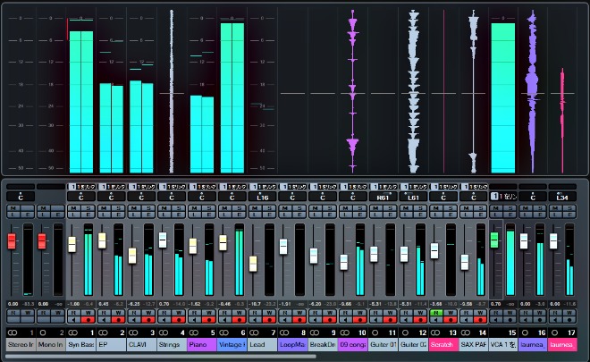Click the L16 pan control on Lead channel

(x=262, y=197)
